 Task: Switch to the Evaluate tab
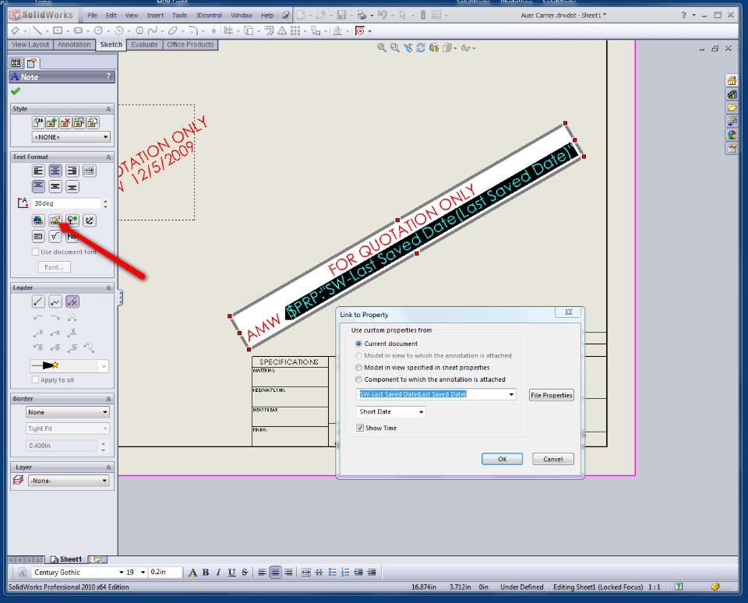[145, 44]
